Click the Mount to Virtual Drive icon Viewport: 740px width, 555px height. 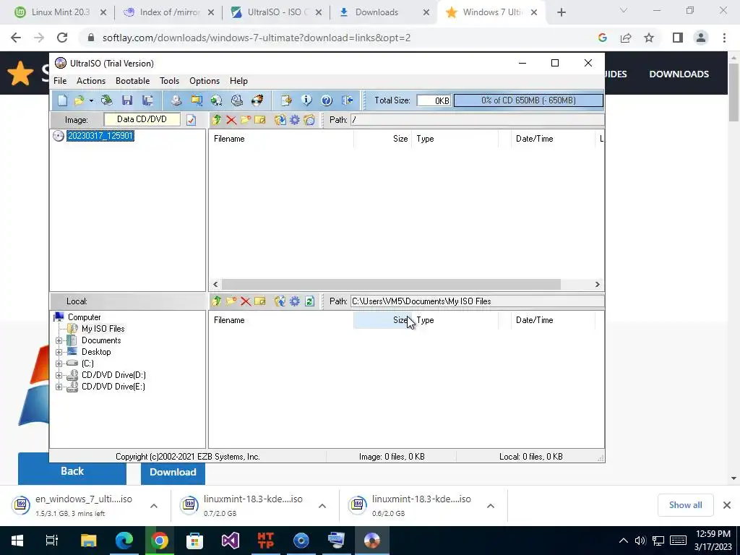tap(237, 100)
